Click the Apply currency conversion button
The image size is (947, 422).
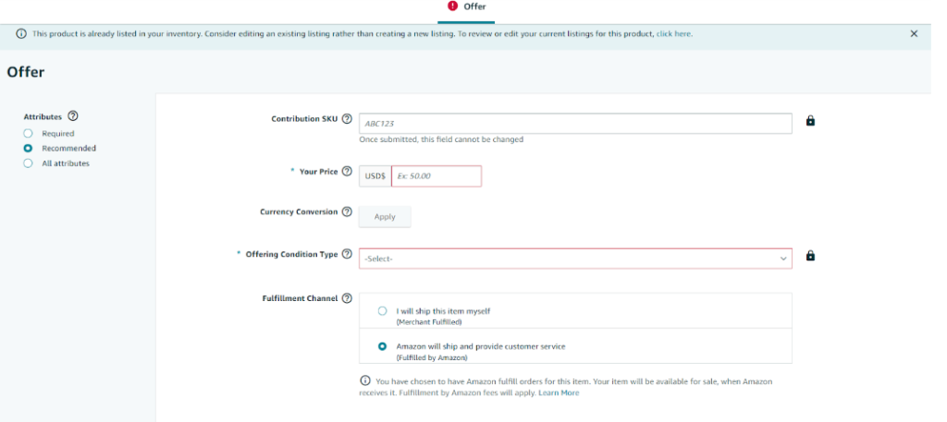[385, 216]
